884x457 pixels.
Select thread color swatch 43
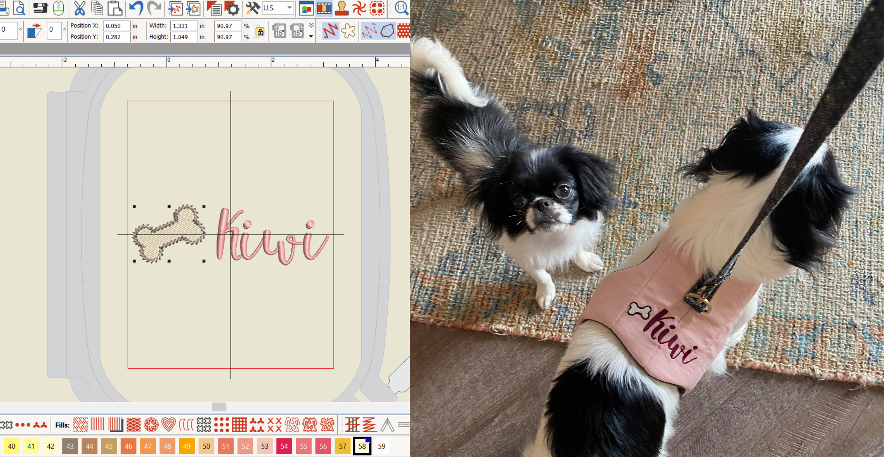pyautogui.click(x=70, y=446)
